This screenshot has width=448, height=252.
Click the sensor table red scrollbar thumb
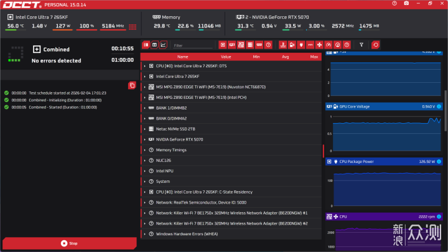click(x=324, y=151)
